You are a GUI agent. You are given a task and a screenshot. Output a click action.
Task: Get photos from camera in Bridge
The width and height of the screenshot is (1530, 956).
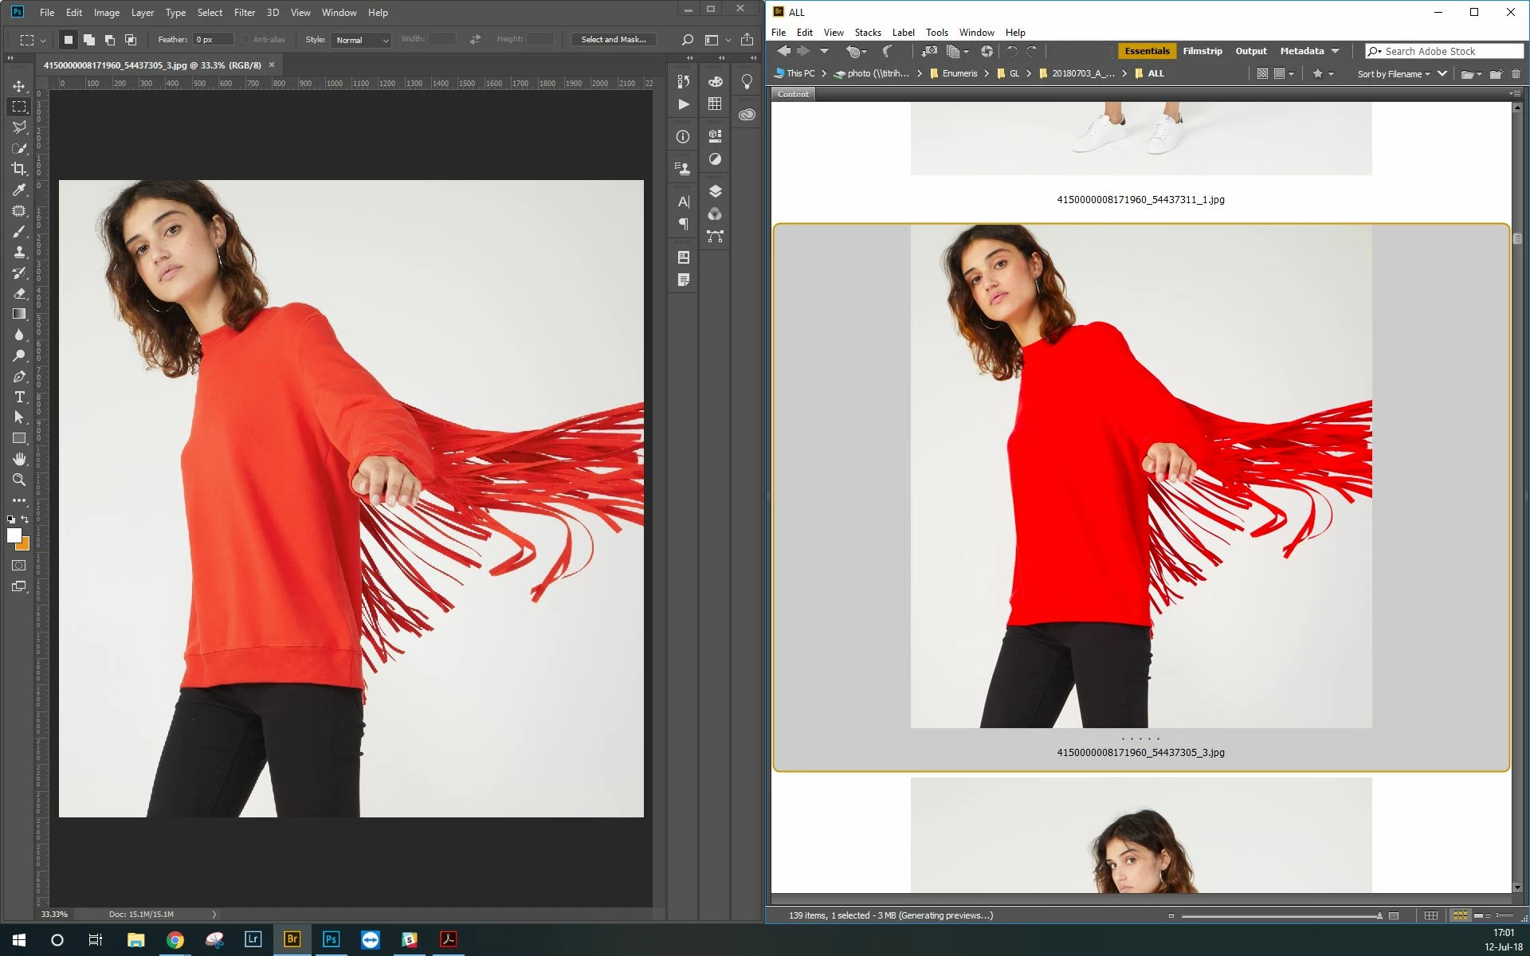coord(929,51)
